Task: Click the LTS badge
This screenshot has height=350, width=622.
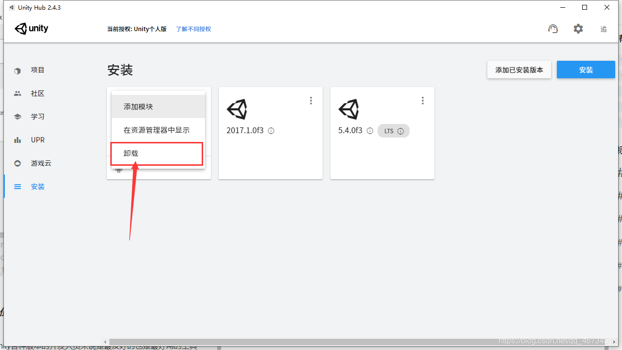Action: click(x=394, y=131)
